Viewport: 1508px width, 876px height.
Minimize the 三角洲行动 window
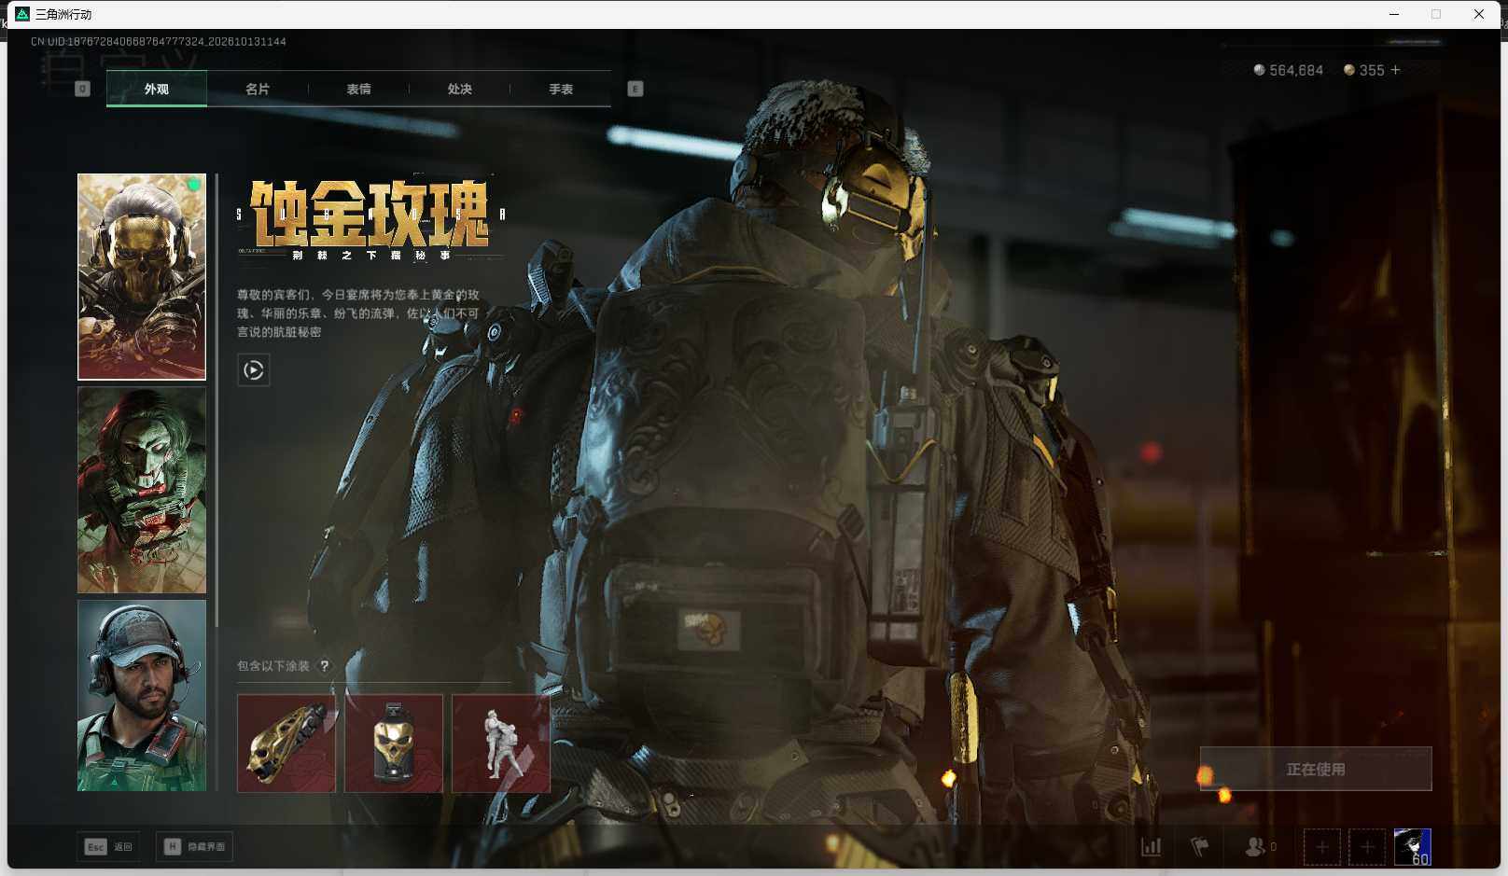point(1394,14)
